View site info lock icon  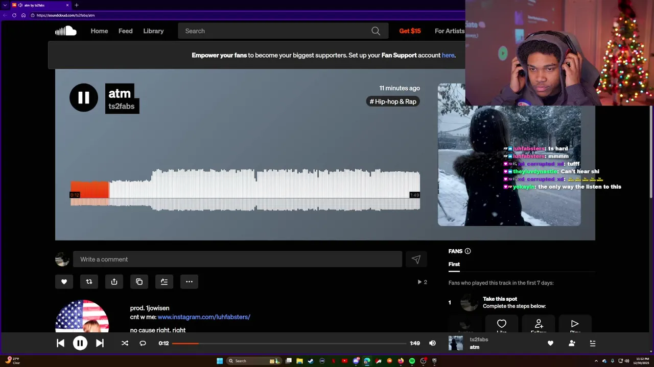33,15
